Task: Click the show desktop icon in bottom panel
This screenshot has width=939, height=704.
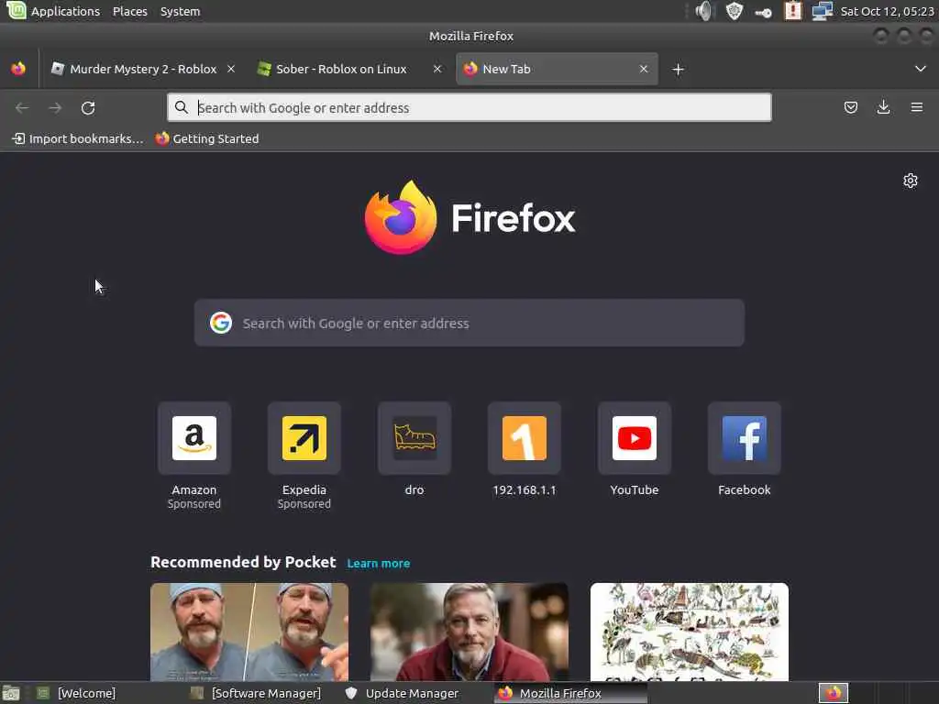Action: click(x=11, y=694)
